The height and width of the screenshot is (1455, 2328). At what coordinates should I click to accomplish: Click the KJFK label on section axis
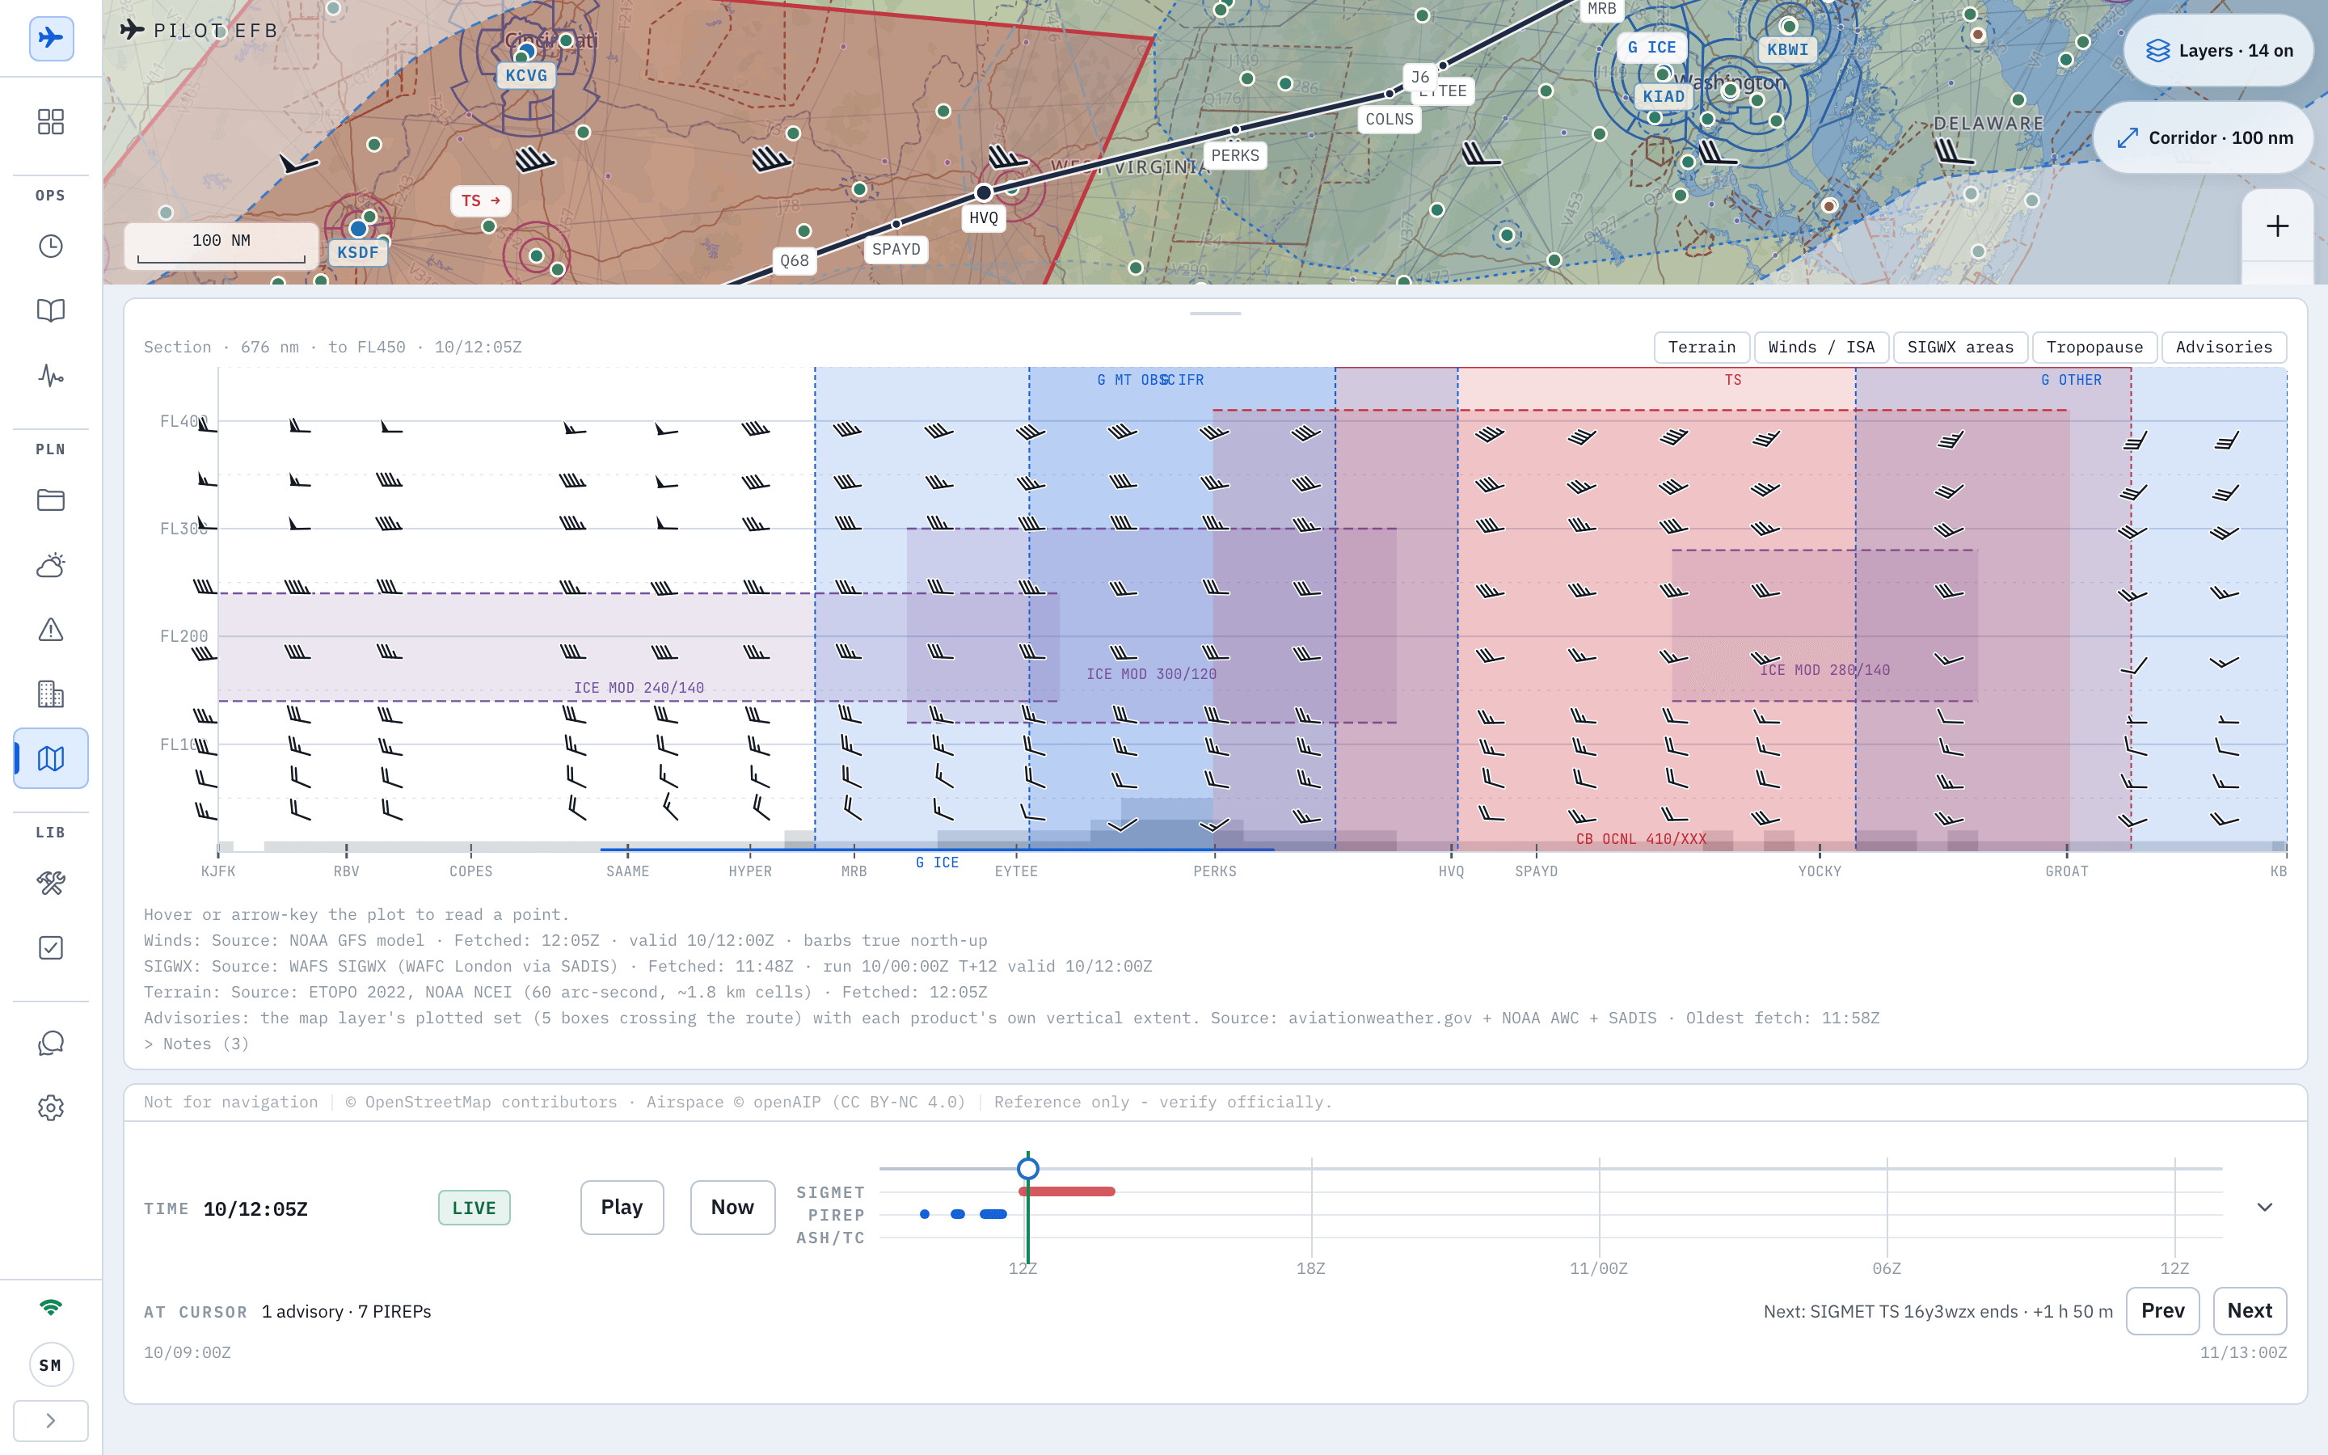218,872
